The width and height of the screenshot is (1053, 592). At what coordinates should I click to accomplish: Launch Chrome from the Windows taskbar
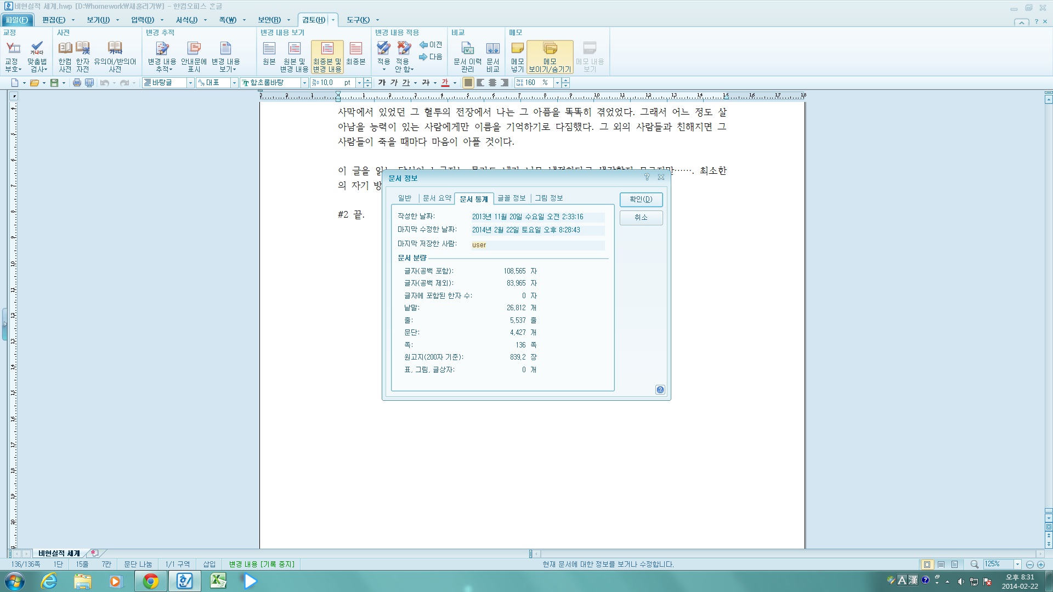pos(150,581)
